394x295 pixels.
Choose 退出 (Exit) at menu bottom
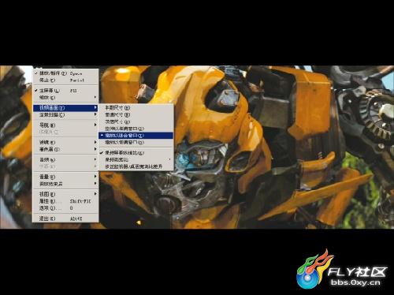point(65,218)
